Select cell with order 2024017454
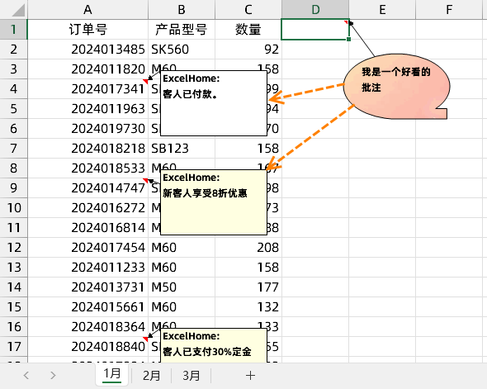 87,248
